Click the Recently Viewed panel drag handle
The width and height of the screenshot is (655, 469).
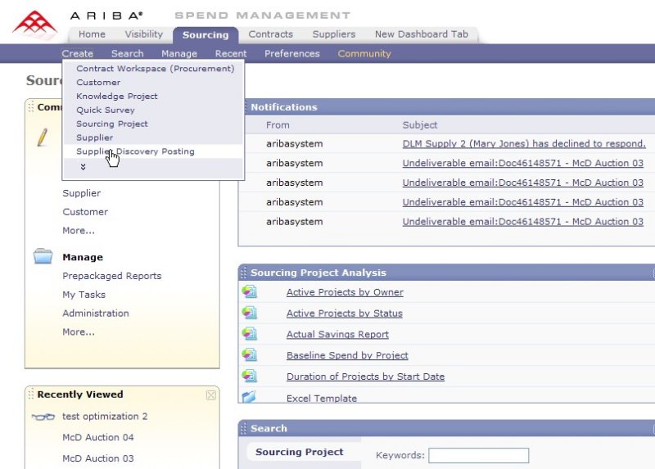tap(31, 395)
